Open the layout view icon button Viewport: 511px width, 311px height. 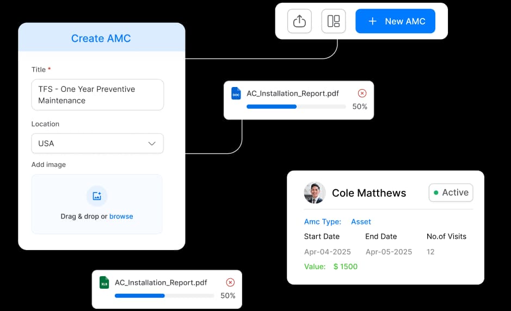[334, 21]
